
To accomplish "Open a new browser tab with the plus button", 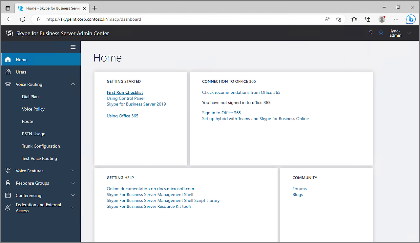I will click(94, 8).
